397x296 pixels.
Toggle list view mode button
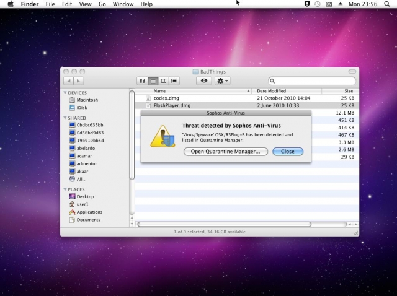[153, 81]
